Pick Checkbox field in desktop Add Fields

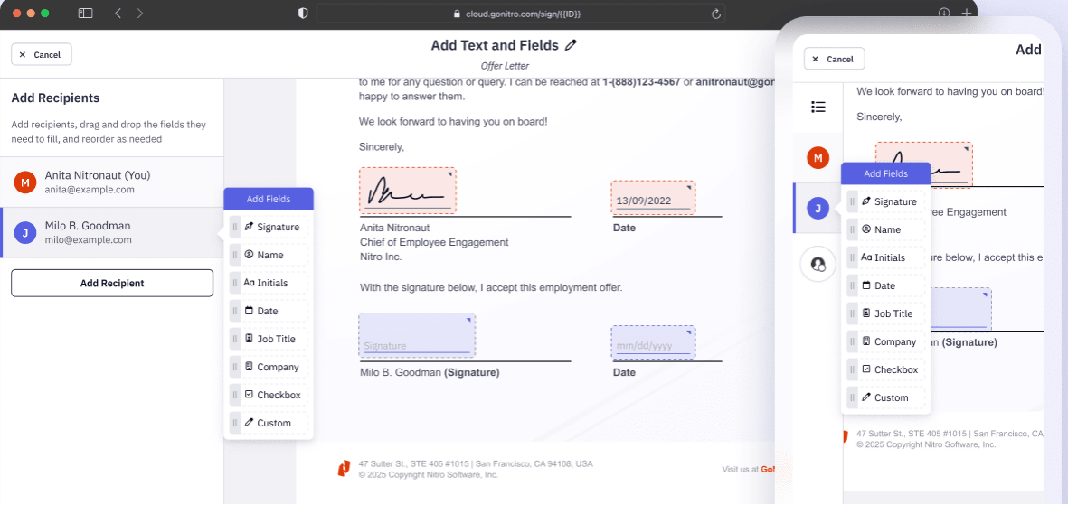pos(269,395)
